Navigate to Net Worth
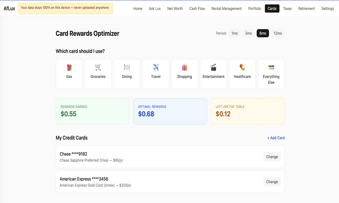 (175, 9)
